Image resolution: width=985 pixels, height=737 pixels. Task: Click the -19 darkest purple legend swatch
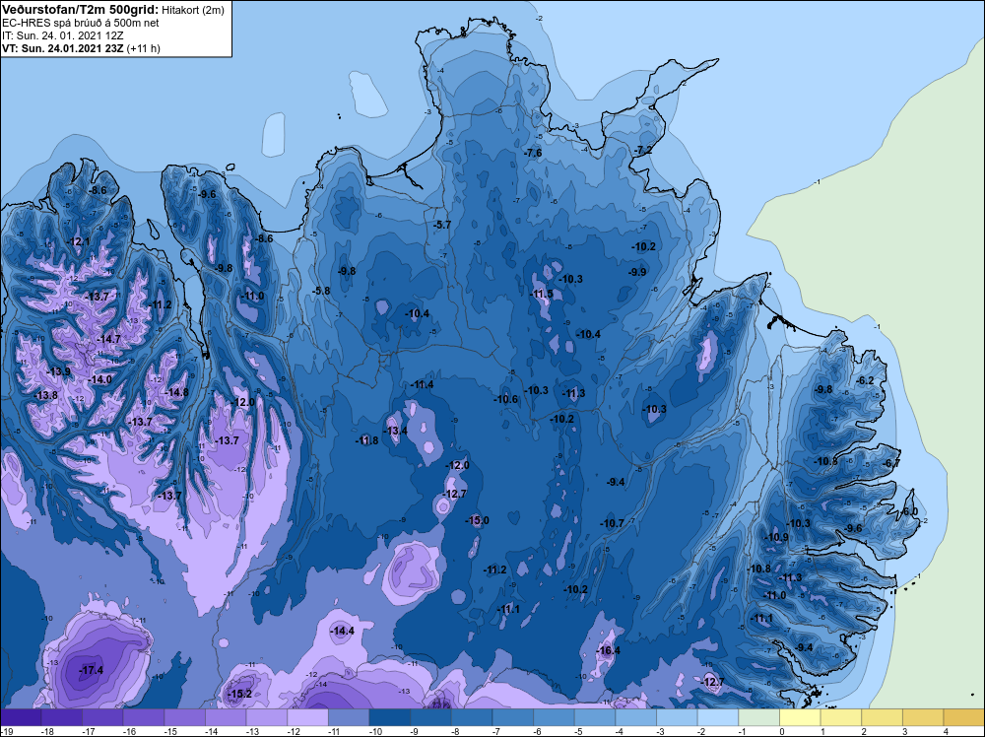pyautogui.click(x=21, y=717)
